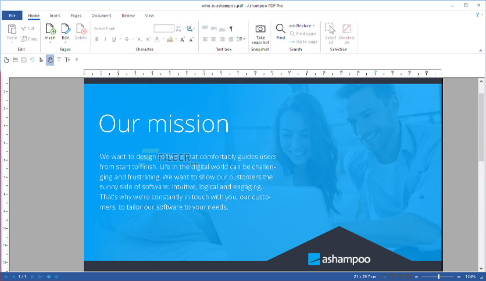486x281 pixels.
Task: Apply superscript formatting
Action: click(x=148, y=39)
